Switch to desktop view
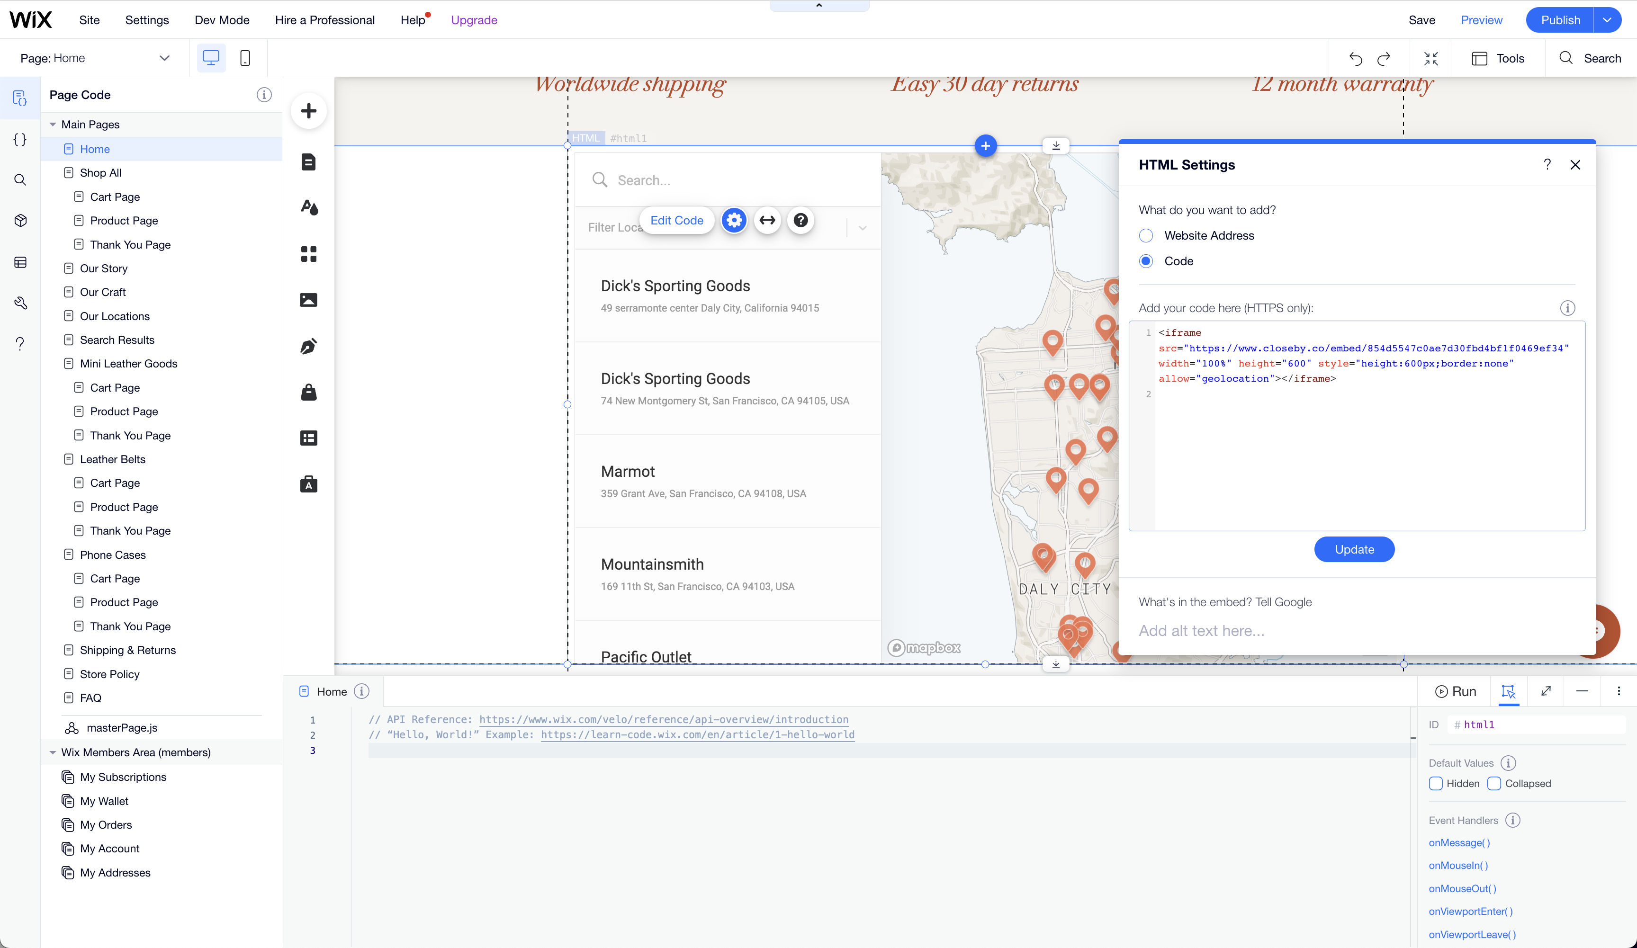Viewport: 1637px width, 948px height. click(211, 58)
